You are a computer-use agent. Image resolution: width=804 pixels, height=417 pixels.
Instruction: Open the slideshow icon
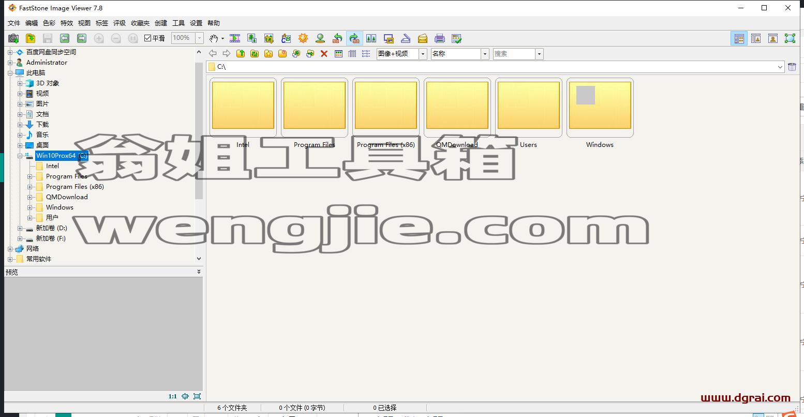pos(235,38)
